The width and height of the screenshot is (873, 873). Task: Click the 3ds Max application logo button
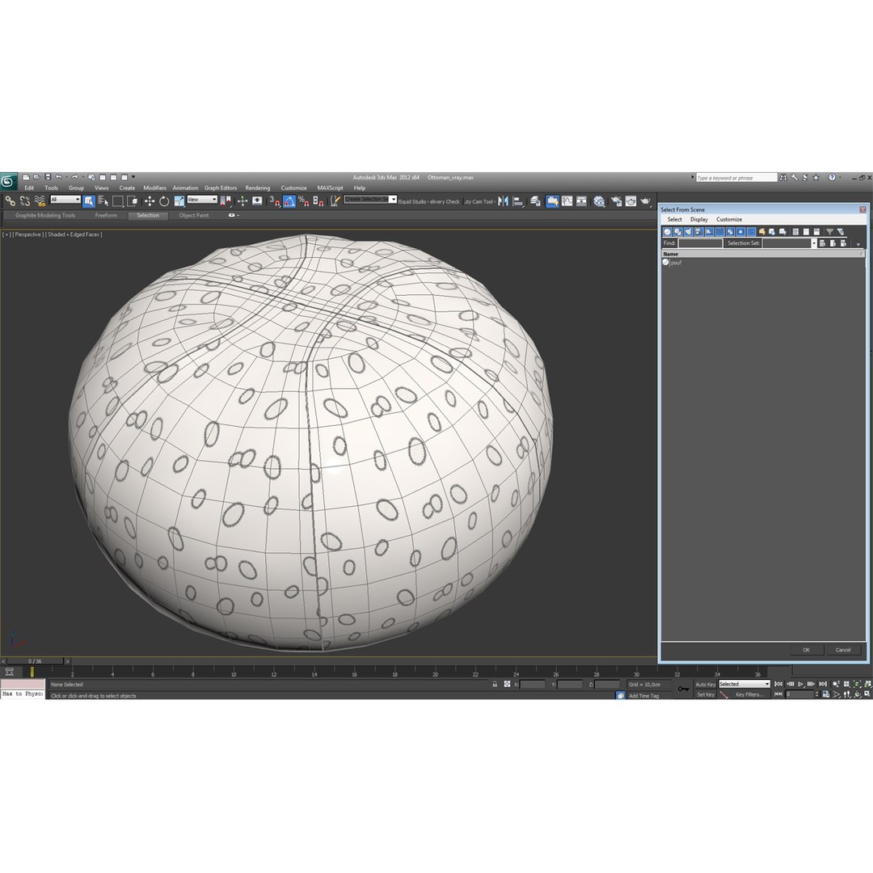click(8, 182)
